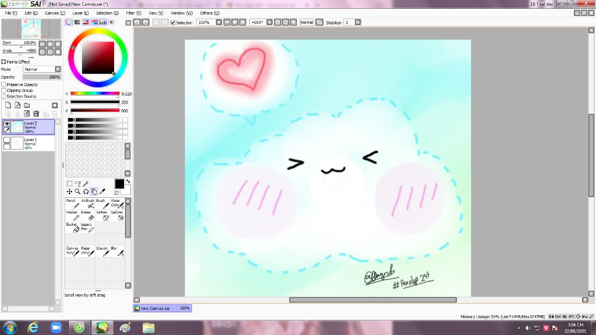Viewport: 596px width, 335px height.
Task: Select the Canvas Acryl brush
Action: tap(73, 251)
